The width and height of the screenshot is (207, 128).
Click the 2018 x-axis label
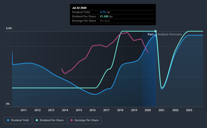click(120, 110)
